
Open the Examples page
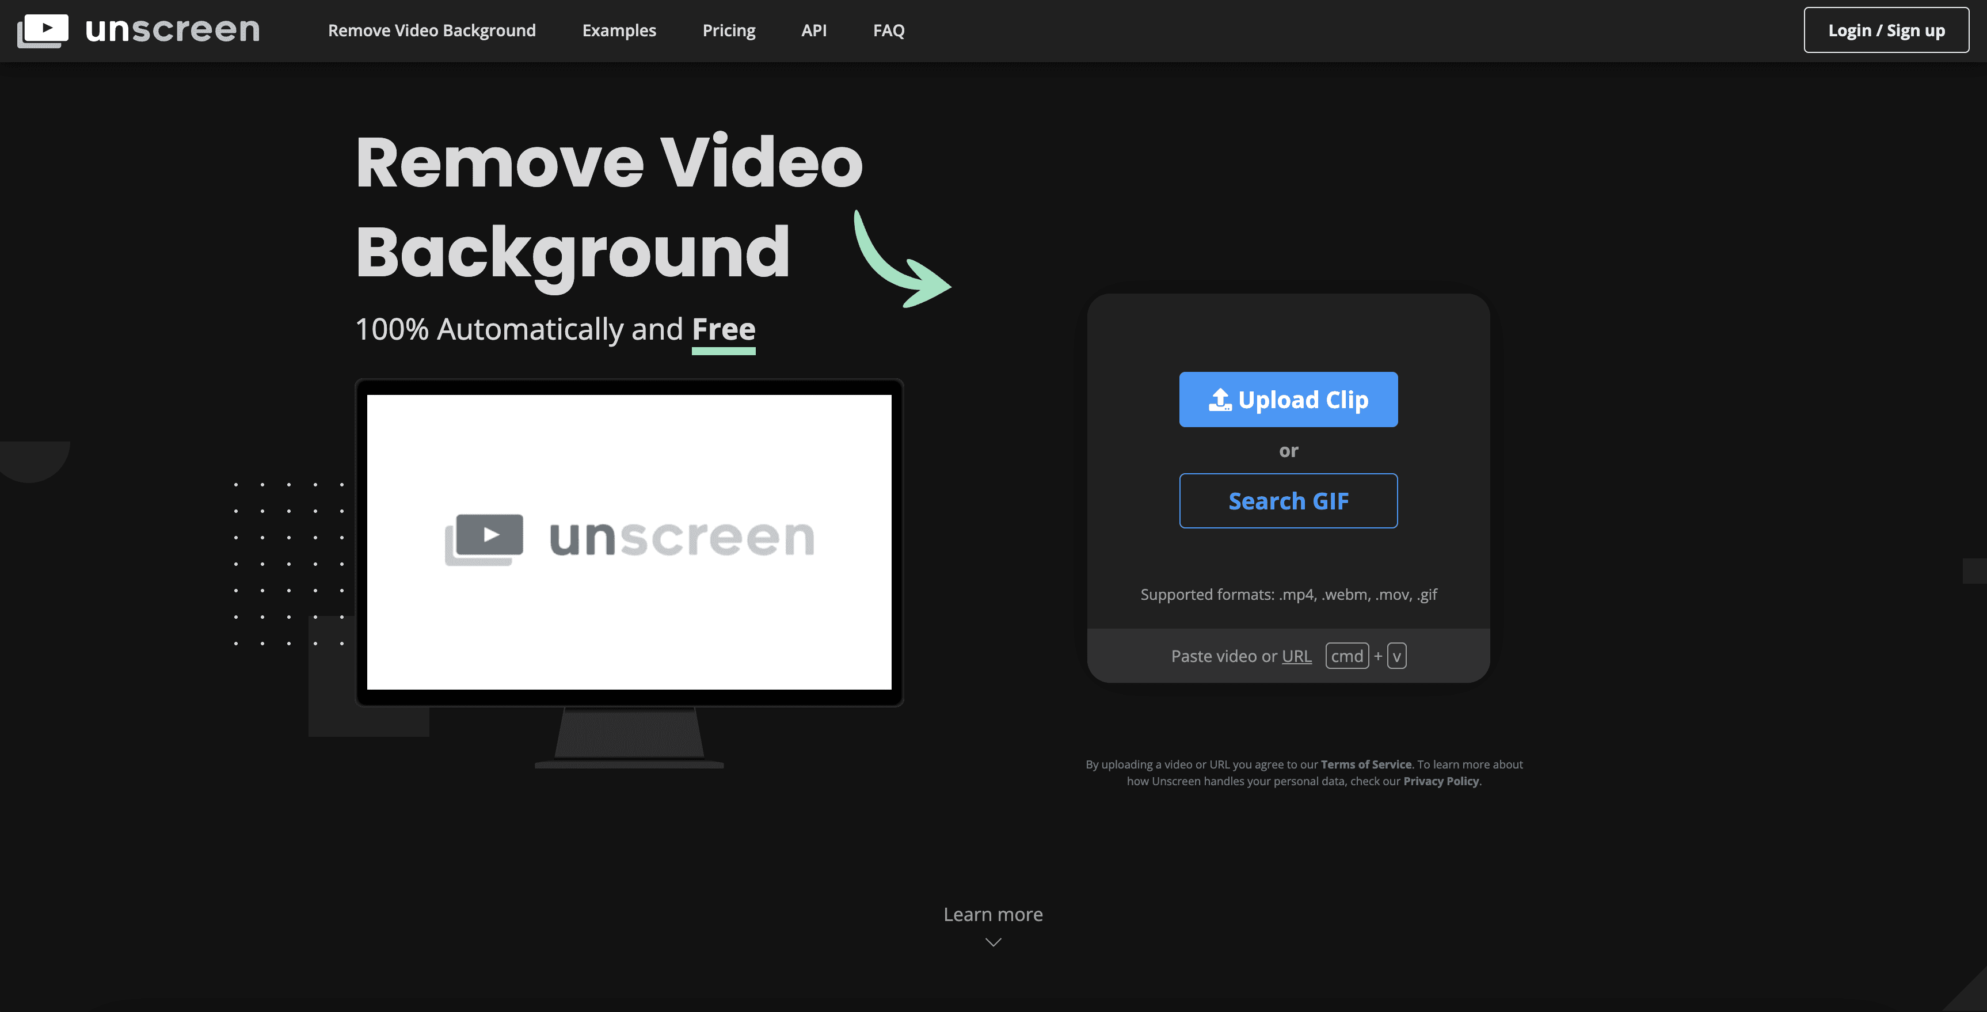pyautogui.click(x=619, y=30)
